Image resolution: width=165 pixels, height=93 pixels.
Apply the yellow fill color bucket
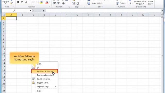pyautogui.click(x=41, y=2)
